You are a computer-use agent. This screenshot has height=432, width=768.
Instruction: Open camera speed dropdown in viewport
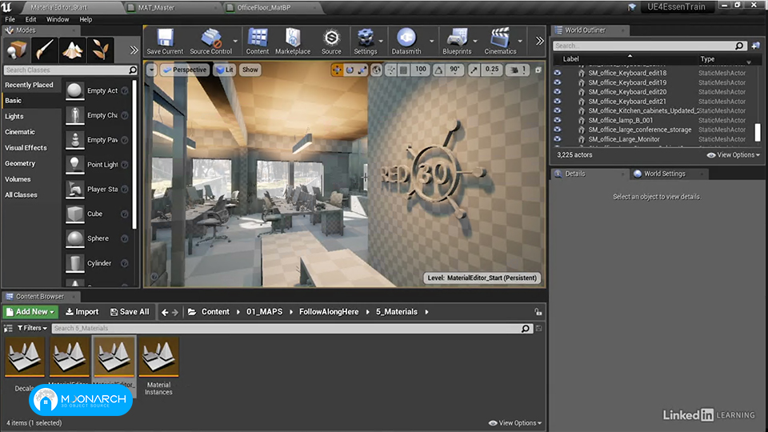click(x=518, y=70)
